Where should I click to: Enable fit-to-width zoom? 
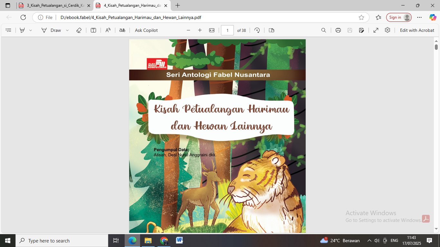211,30
